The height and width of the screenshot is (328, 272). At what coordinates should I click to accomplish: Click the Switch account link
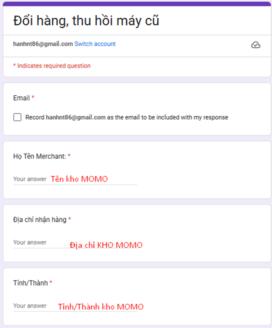[95, 44]
